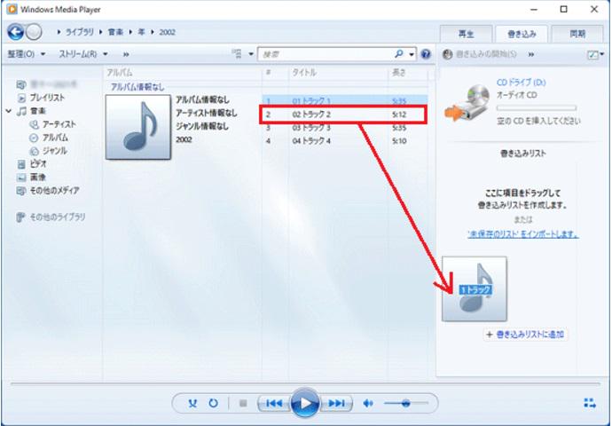612x426 pixels.
Task: Click the アルバム情報なし group heading
Action: 137,87
